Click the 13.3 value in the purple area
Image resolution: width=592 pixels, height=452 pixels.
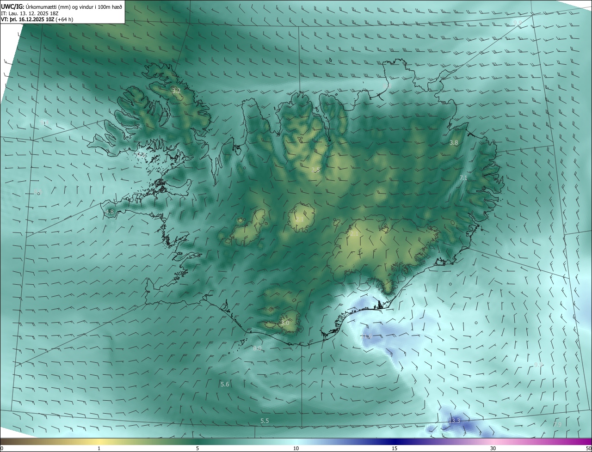point(454,421)
